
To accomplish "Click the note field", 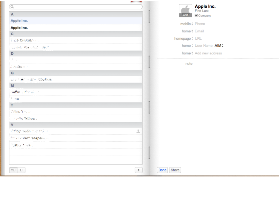I will (x=189, y=64).
